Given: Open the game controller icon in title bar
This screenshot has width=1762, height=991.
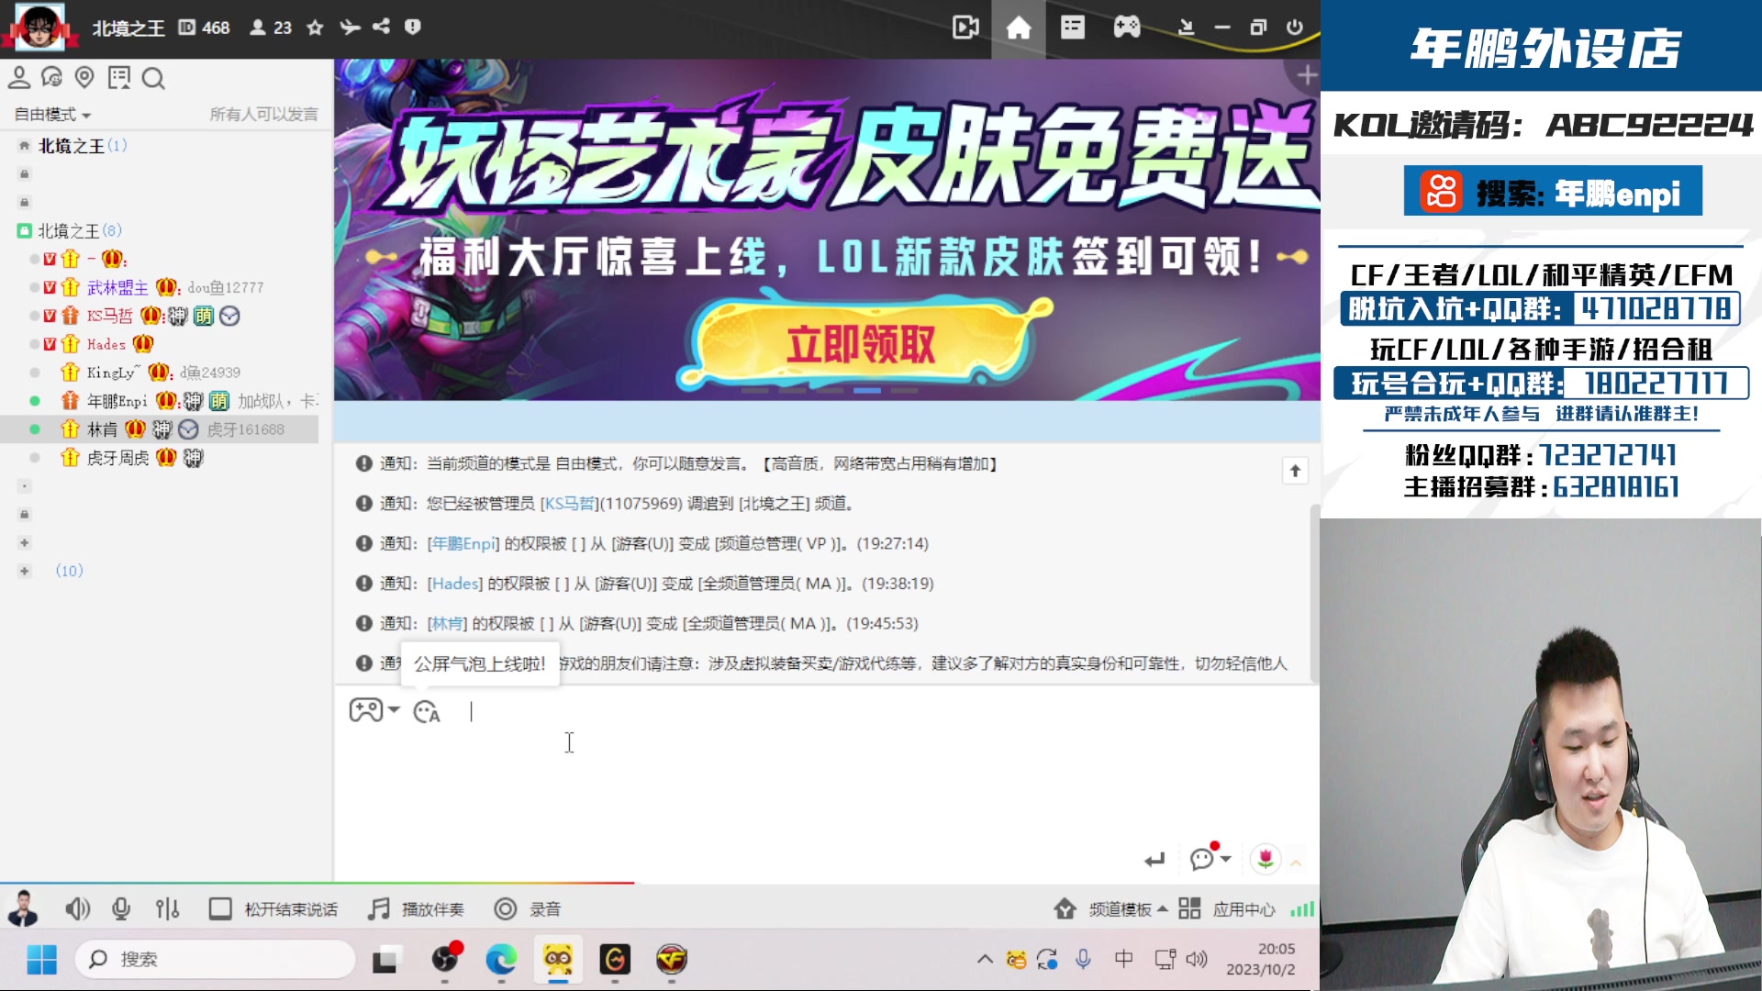Looking at the screenshot, I should [x=1127, y=28].
